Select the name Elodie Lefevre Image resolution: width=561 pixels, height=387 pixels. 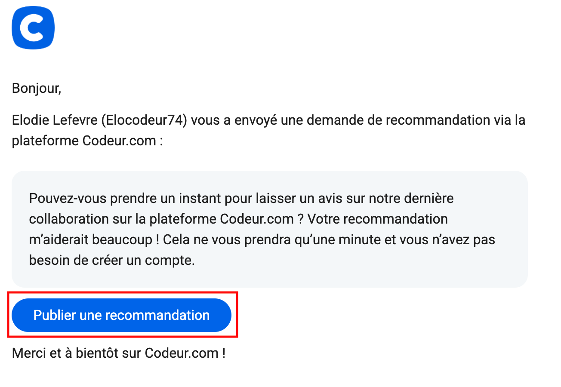pyautogui.click(x=55, y=120)
